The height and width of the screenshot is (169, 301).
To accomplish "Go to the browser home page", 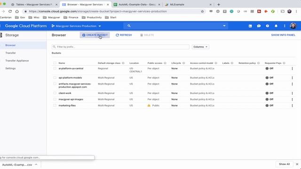I will point(17,11).
